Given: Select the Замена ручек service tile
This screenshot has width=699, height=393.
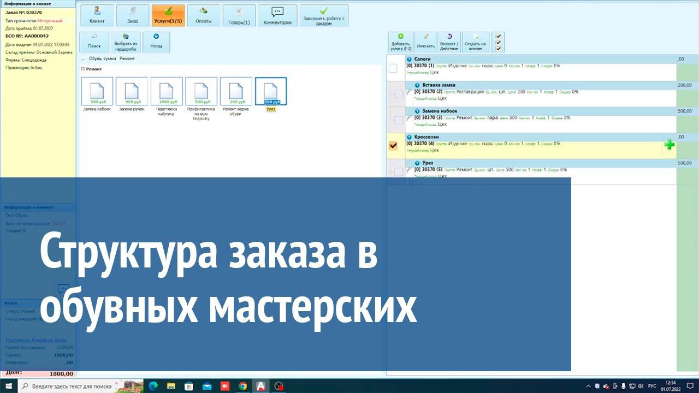Looking at the screenshot, I should tap(132, 94).
